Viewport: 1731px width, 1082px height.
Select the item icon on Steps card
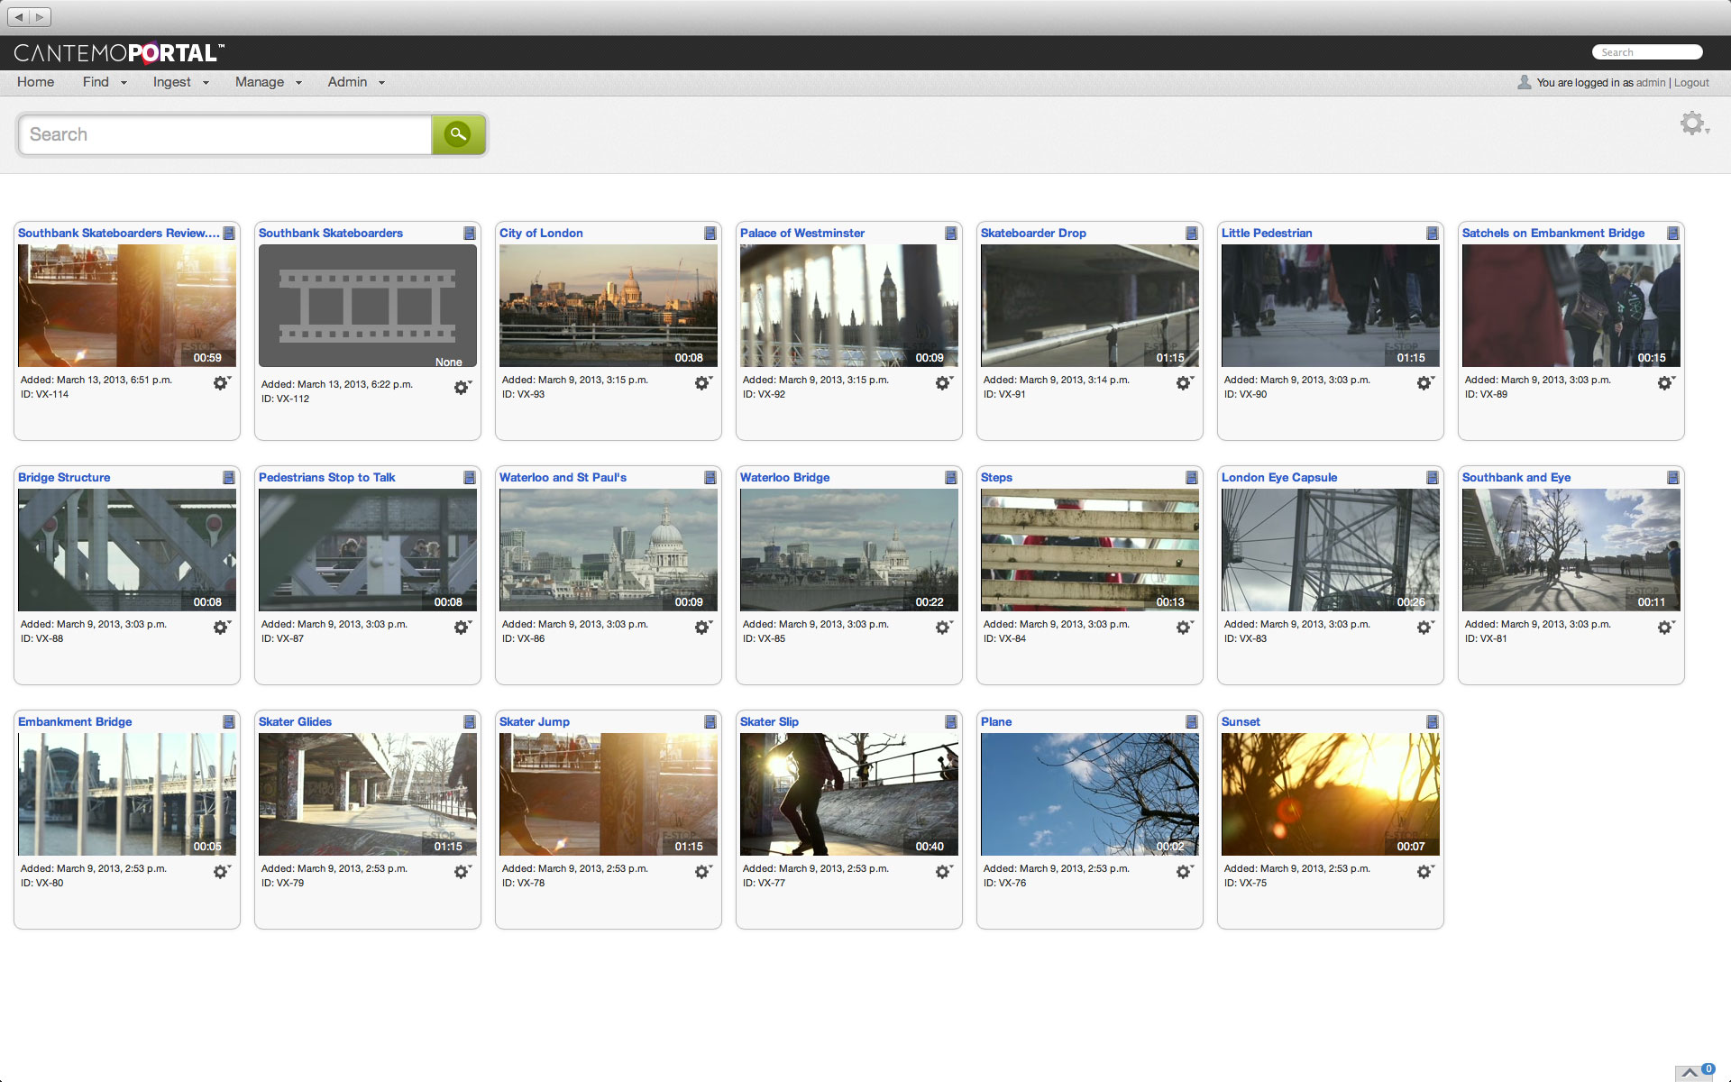pyautogui.click(x=1192, y=478)
